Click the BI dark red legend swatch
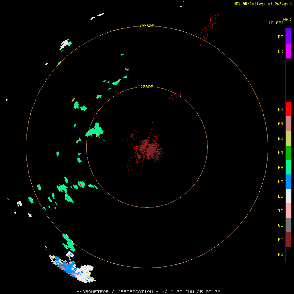The width and height of the screenshot is (294, 294). (x=288, y=240)
